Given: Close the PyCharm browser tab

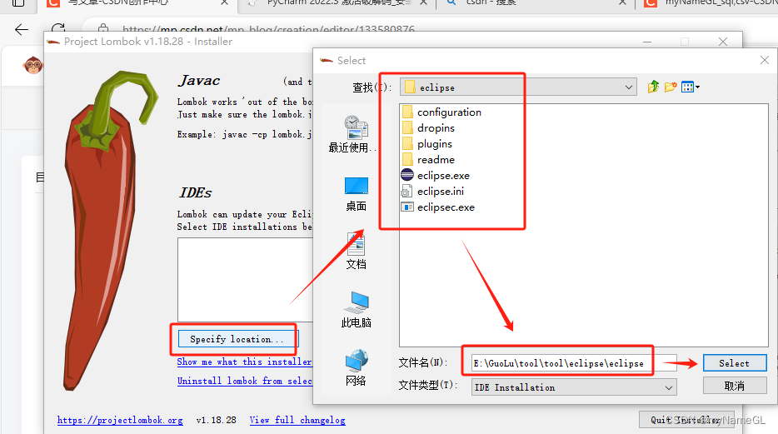Looking at the screenshot, I should (423, 2).
